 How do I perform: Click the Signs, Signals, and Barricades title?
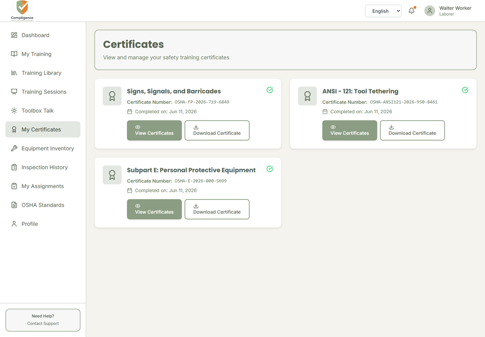tap(174, 91)
